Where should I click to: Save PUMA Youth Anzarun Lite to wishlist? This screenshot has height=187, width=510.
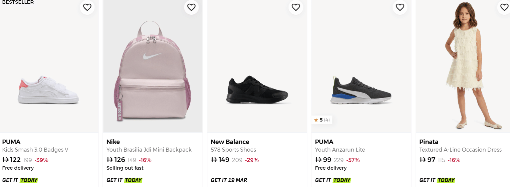tap(400, 7)
